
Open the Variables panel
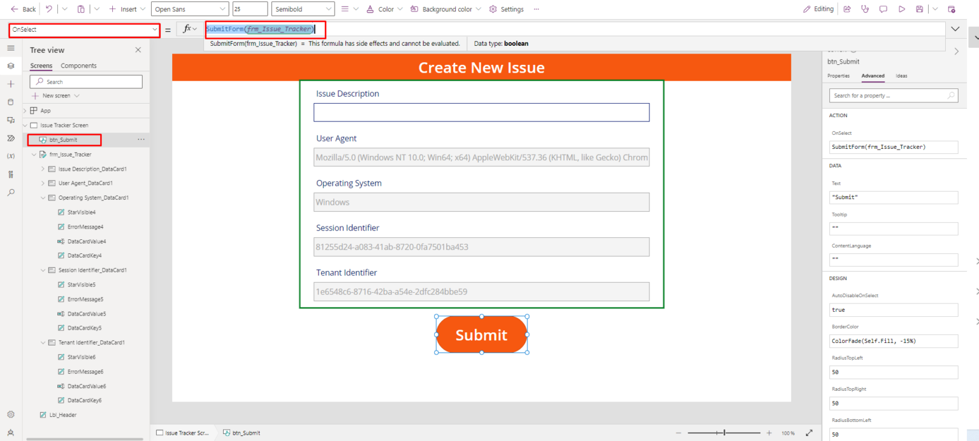click(x=11, y=156)
